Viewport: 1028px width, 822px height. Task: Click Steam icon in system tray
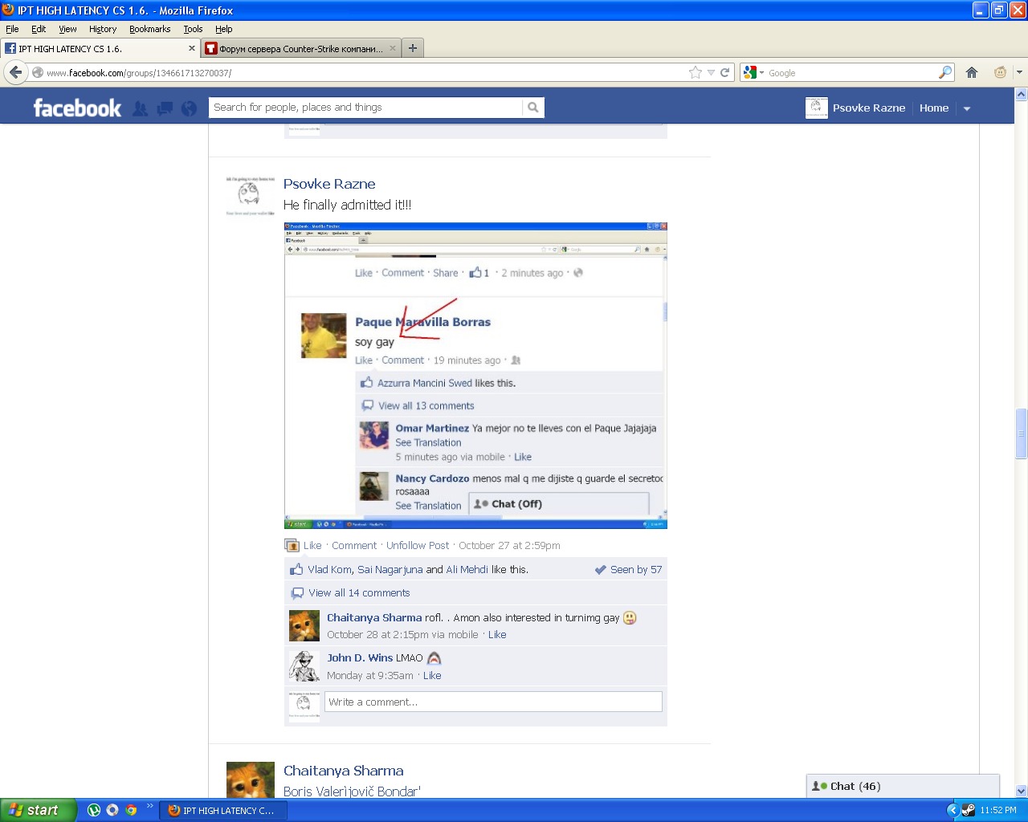pos(969,810)
